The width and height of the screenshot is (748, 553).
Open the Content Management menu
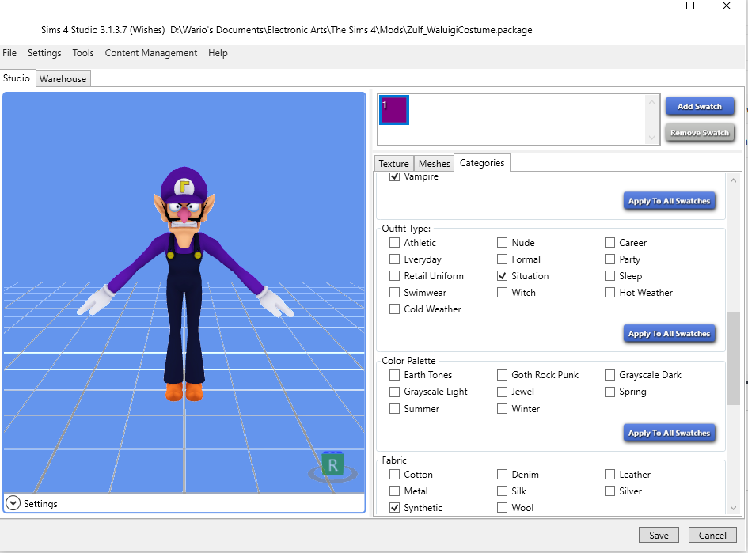(x=150, y=53)
